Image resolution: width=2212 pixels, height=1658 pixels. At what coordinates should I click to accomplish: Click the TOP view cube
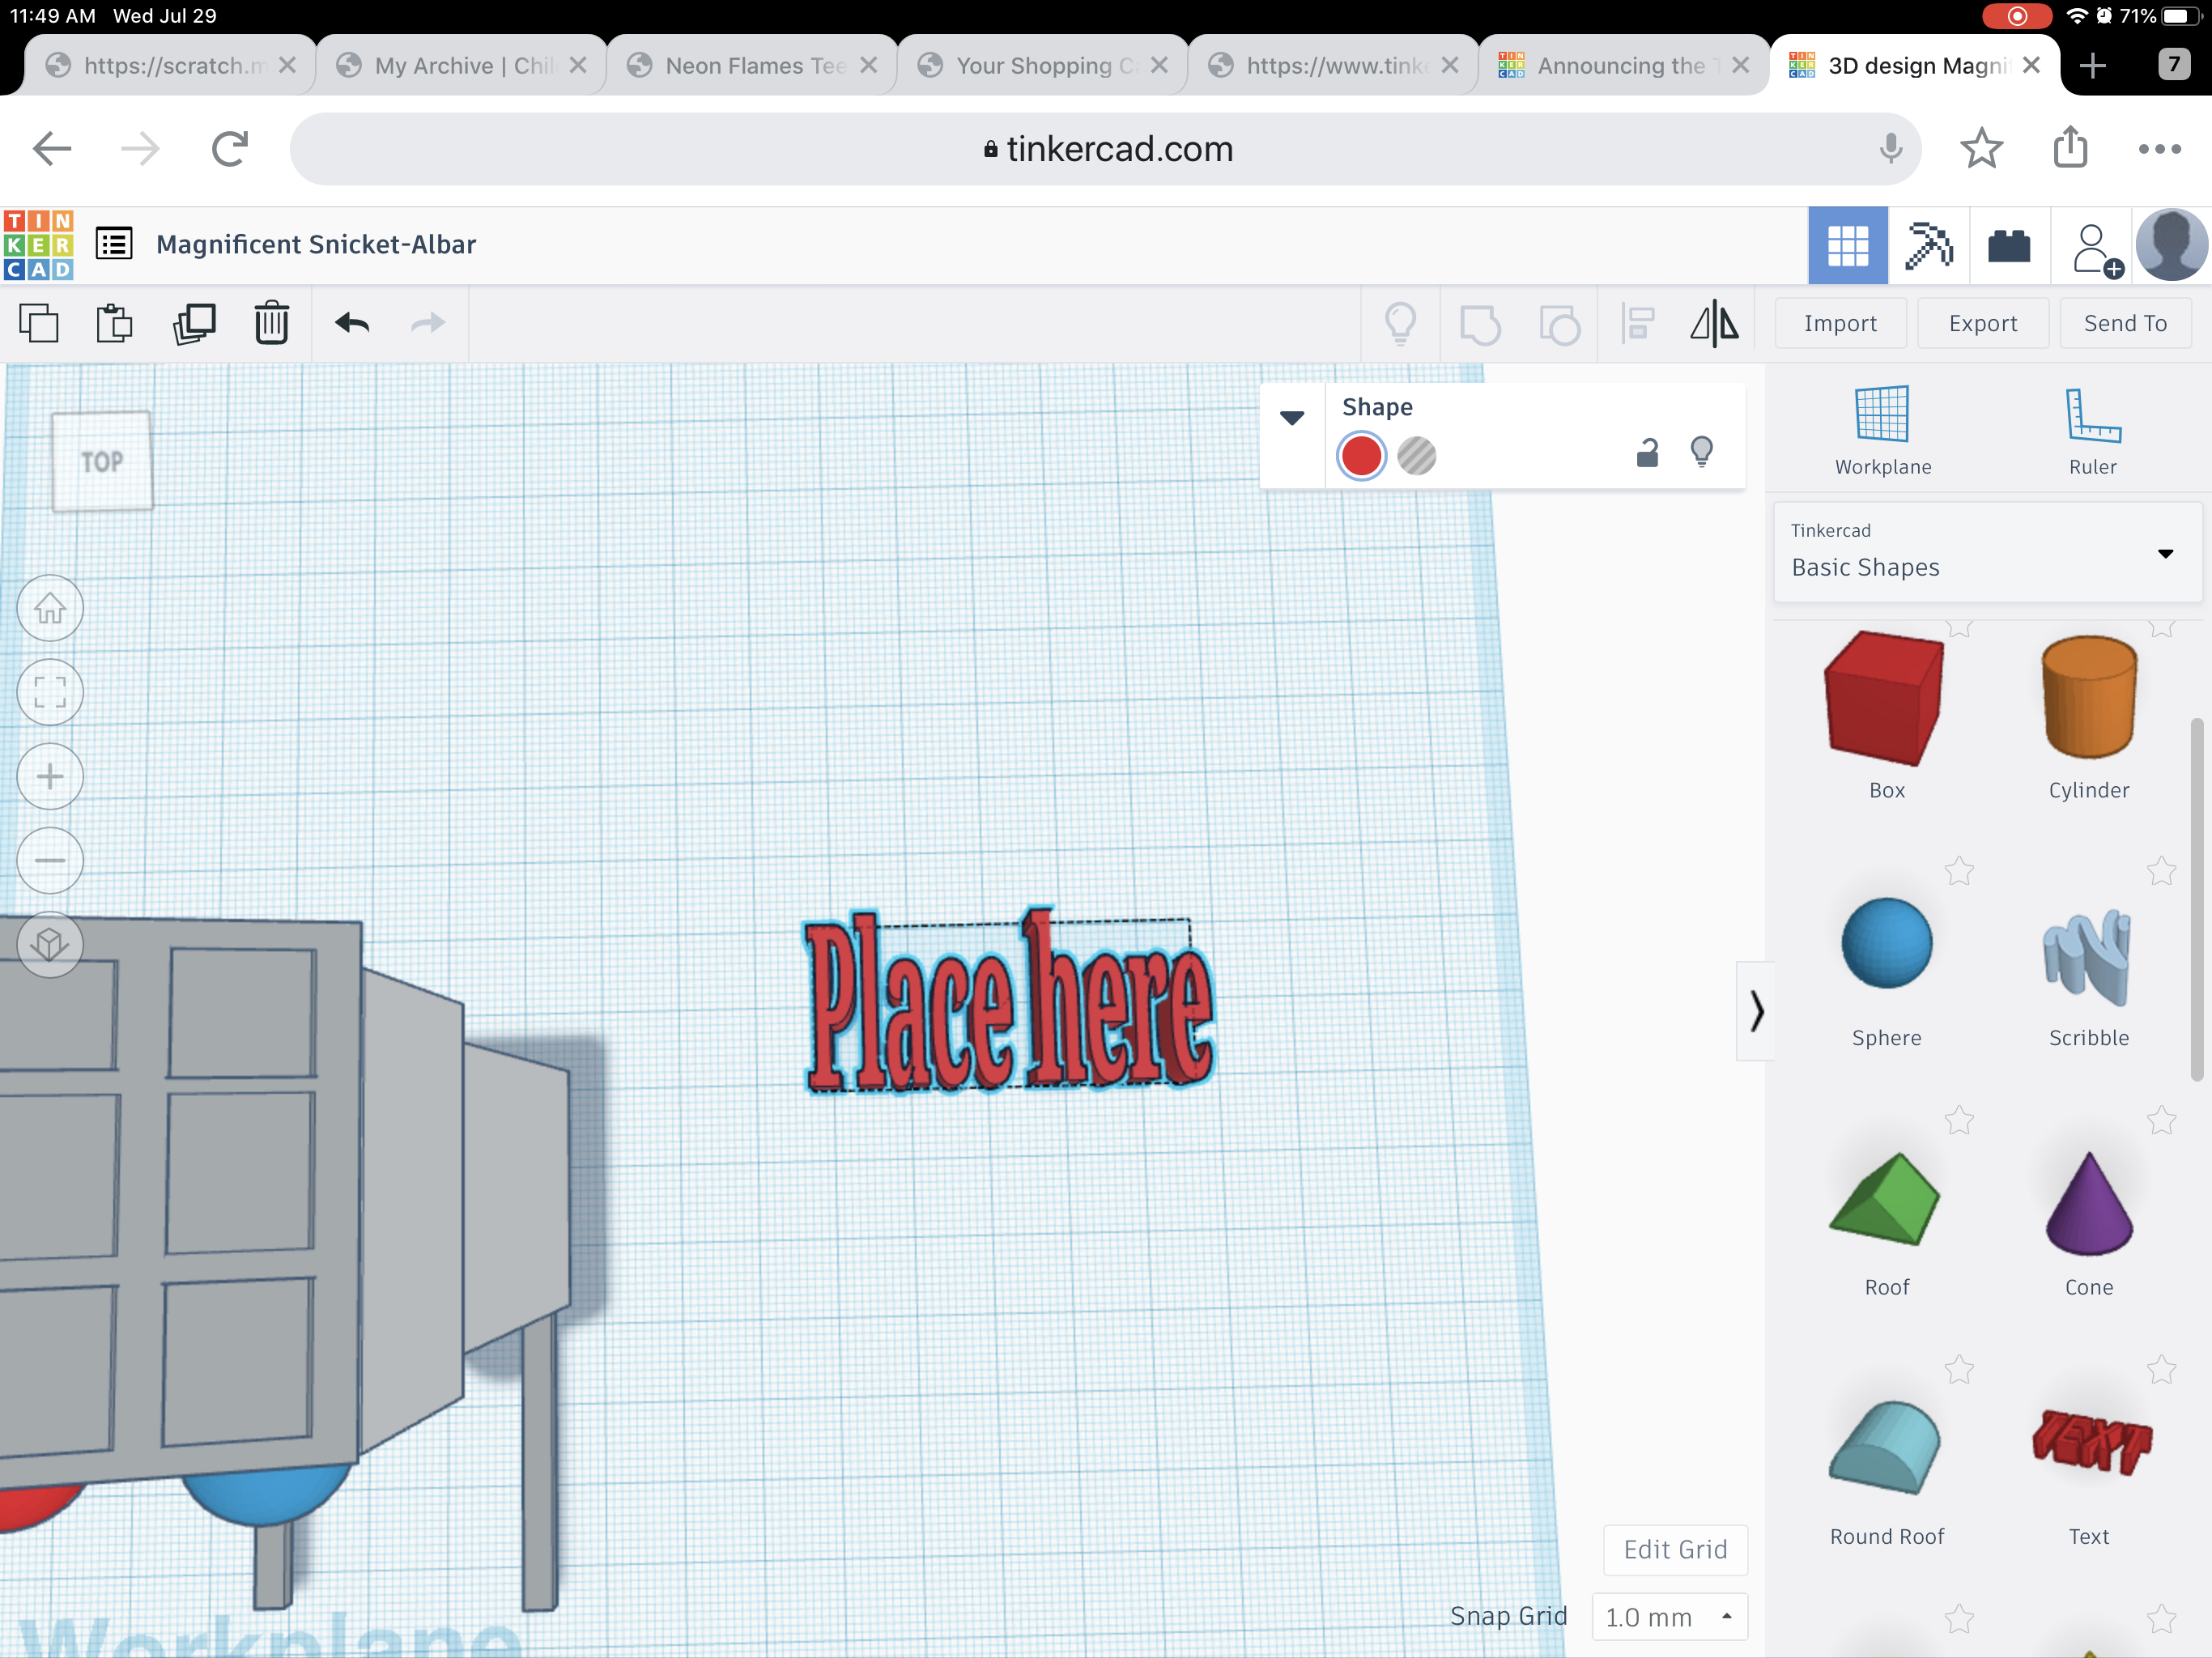[x=102, y=461]
